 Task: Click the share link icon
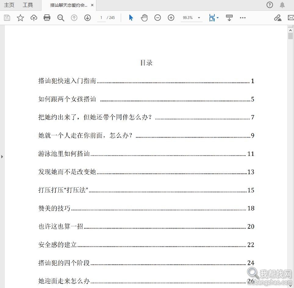(x=278, y=18)
